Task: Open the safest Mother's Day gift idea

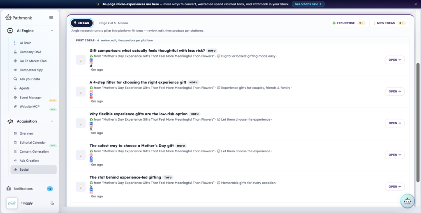Action: point(395,155)
